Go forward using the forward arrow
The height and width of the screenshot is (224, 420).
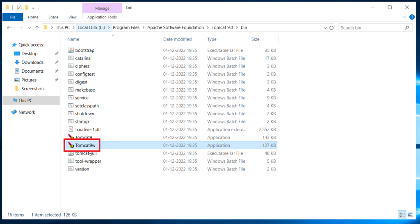21,28
